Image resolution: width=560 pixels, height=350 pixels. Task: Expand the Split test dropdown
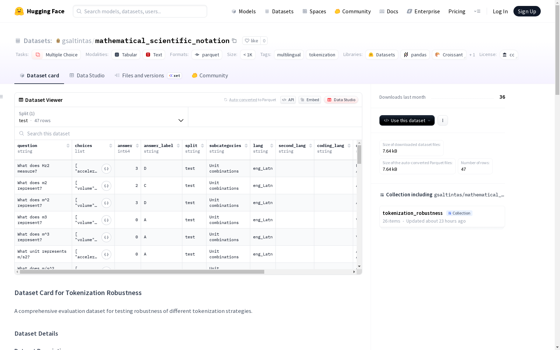pyautogui.click(x=101, y=117)
